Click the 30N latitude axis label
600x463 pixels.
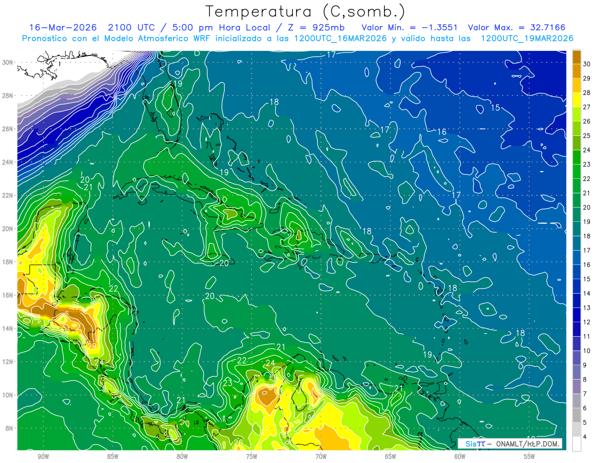(8, 62)
